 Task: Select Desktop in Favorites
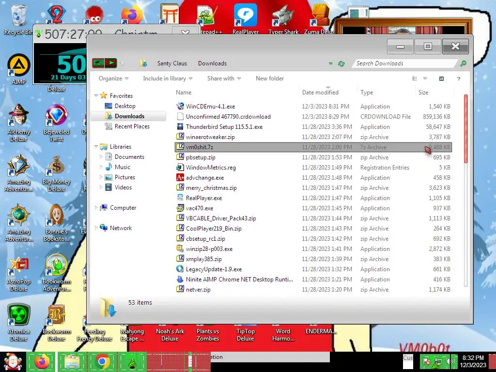point(124,106)
